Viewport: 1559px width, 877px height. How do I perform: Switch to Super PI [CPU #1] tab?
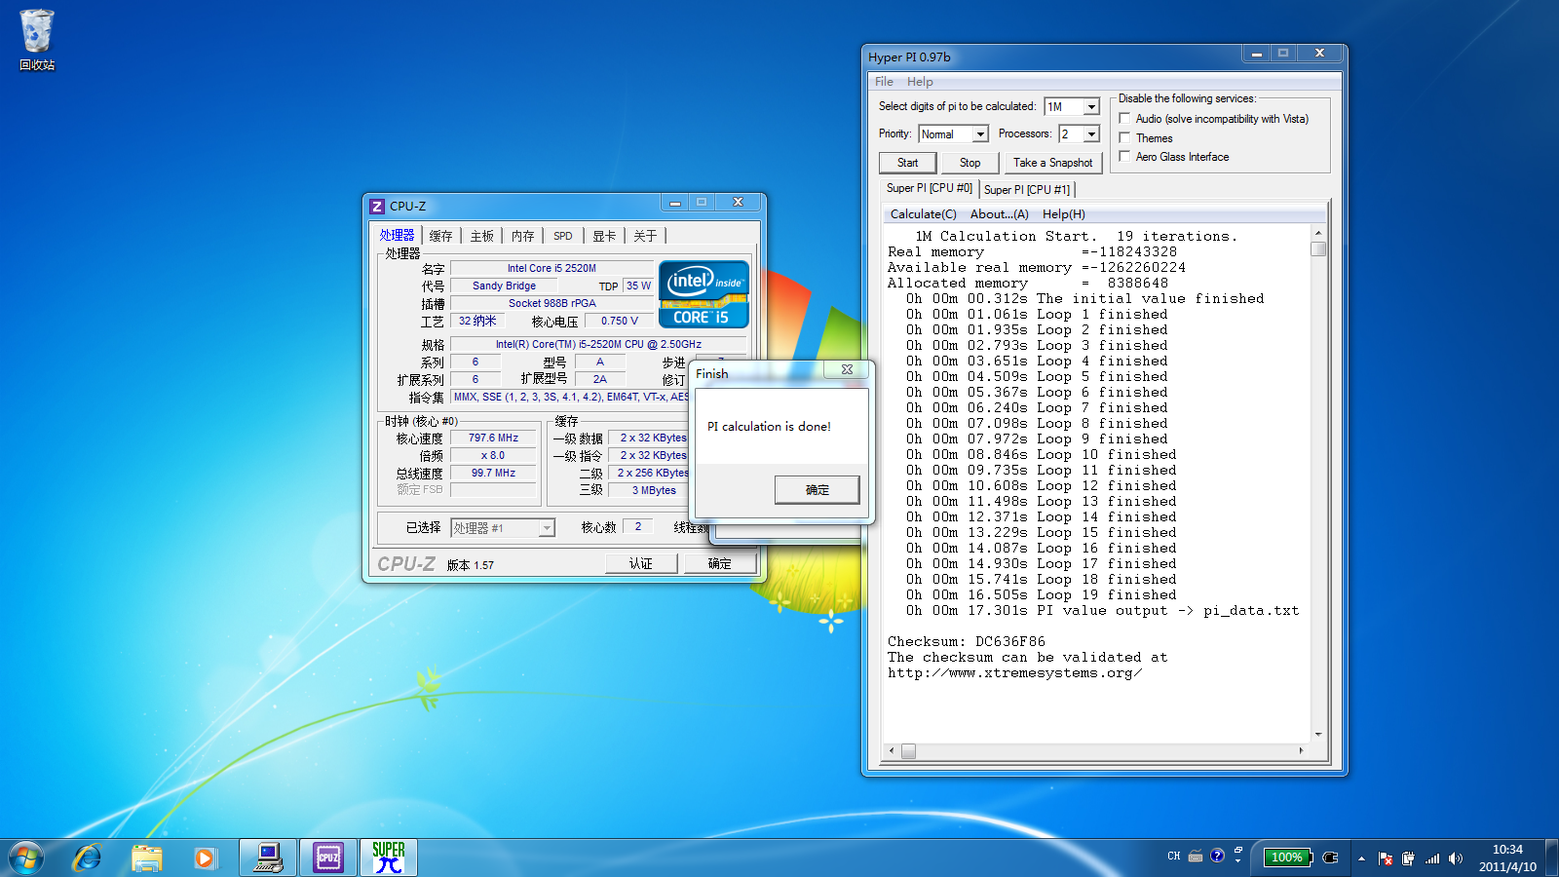(1026, 190)
